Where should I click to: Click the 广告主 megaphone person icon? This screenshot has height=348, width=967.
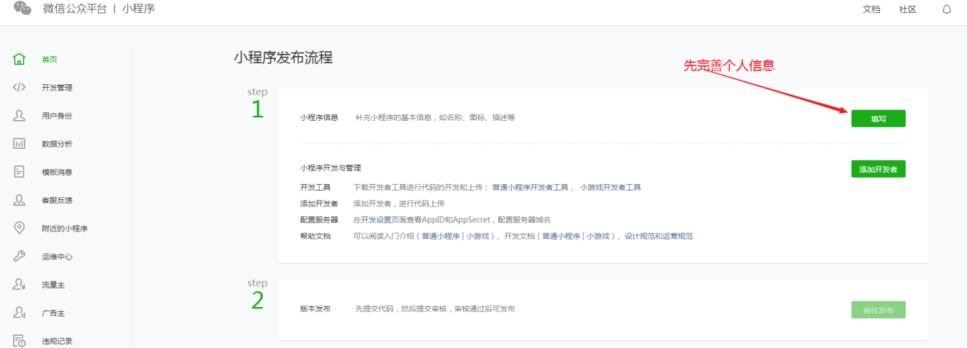[19, 313]
